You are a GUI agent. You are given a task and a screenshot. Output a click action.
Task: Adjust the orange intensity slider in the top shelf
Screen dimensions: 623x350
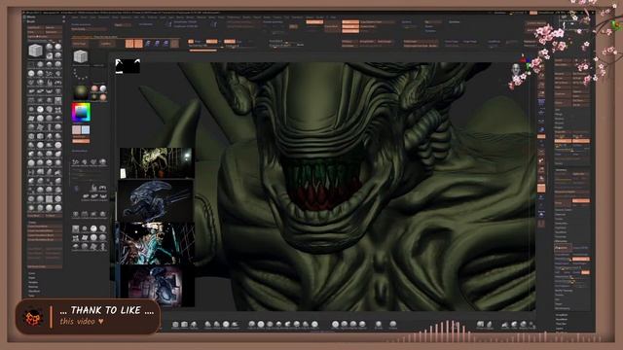(202, 51)
